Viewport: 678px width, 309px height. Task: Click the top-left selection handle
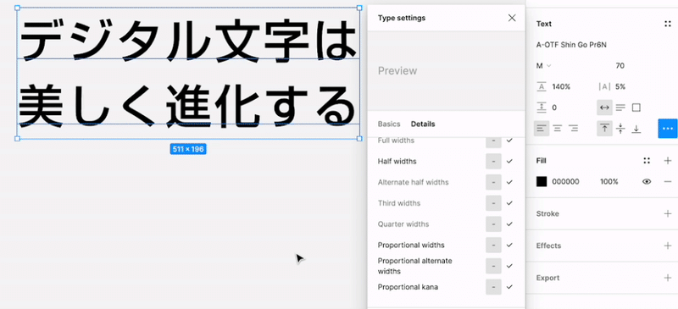click(17, 8)
